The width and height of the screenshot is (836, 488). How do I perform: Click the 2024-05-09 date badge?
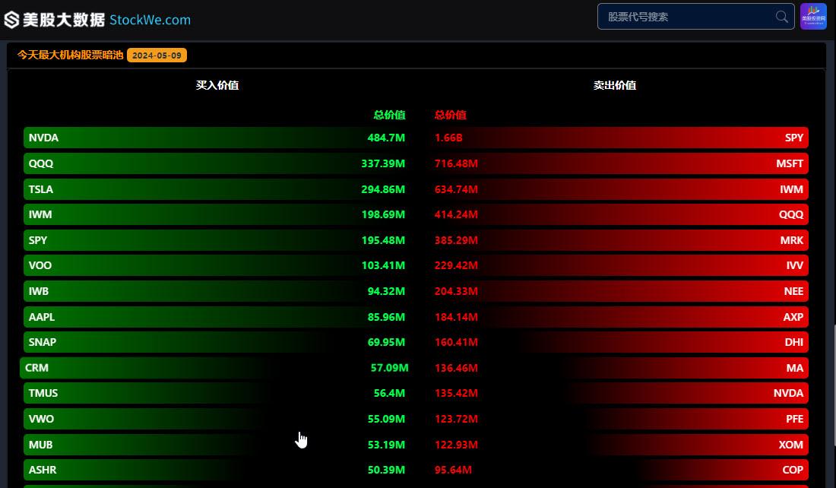click(x=157, y=55)
